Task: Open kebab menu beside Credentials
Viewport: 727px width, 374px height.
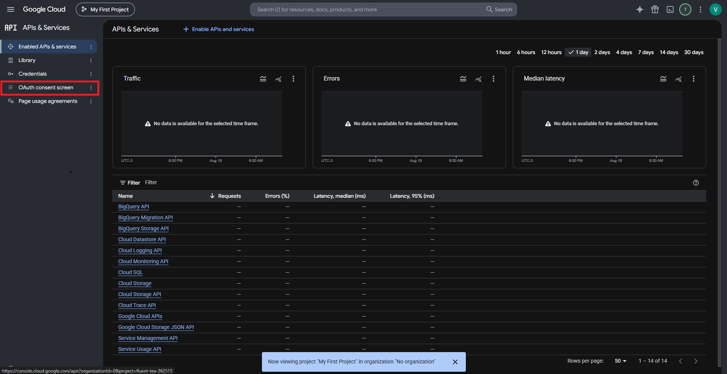Action: (91, 74)
